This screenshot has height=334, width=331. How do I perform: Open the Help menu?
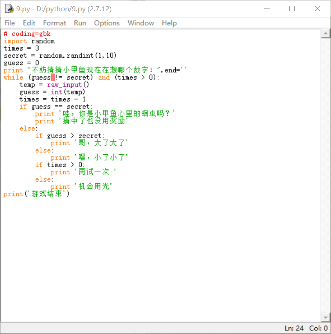coord(169,23)
